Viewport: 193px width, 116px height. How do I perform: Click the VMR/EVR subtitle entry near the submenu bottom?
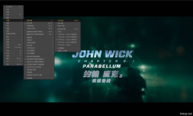(39, 75)
